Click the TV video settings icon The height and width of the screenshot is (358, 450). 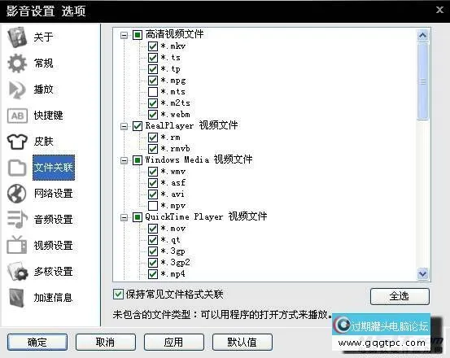(17, 245)
